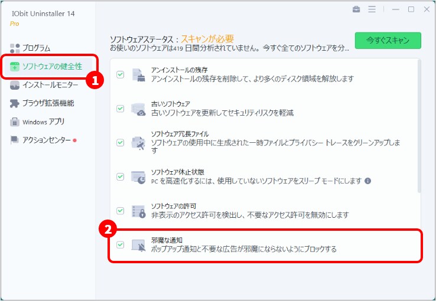This screenshot has width=436, height=301.
Task: Maximize the IObit Uninstaller window
Action: pos(411,9)
